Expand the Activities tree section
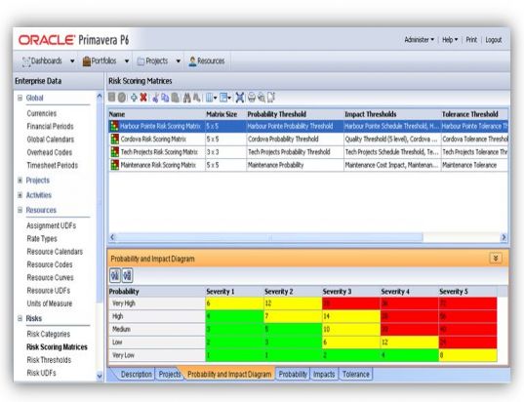 click(x=20, y=195)
